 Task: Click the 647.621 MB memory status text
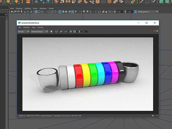(x=76, y=116)
